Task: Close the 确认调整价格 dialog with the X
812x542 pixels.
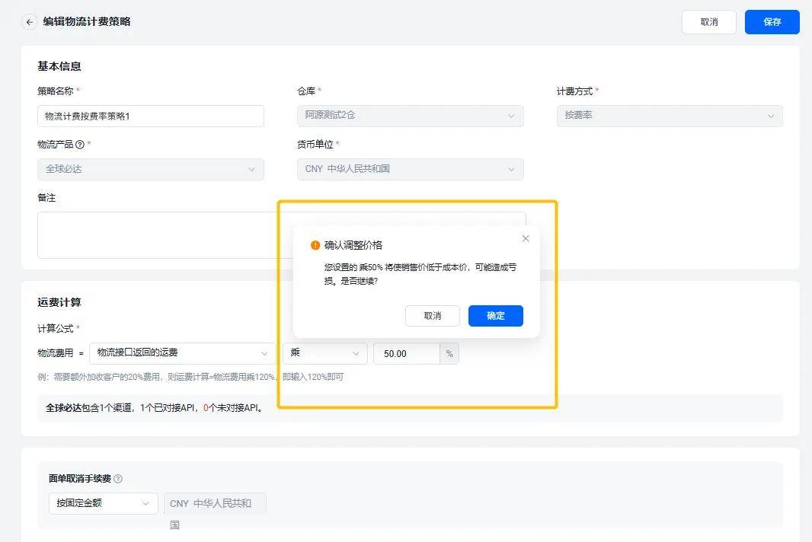Action: (x=525, y=238)
